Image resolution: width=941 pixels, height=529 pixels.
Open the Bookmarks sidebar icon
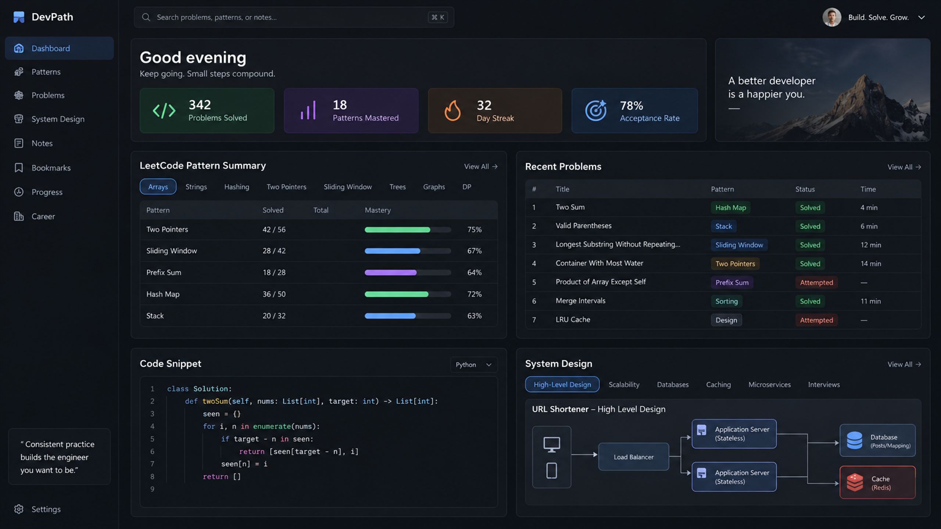point(19,168)
